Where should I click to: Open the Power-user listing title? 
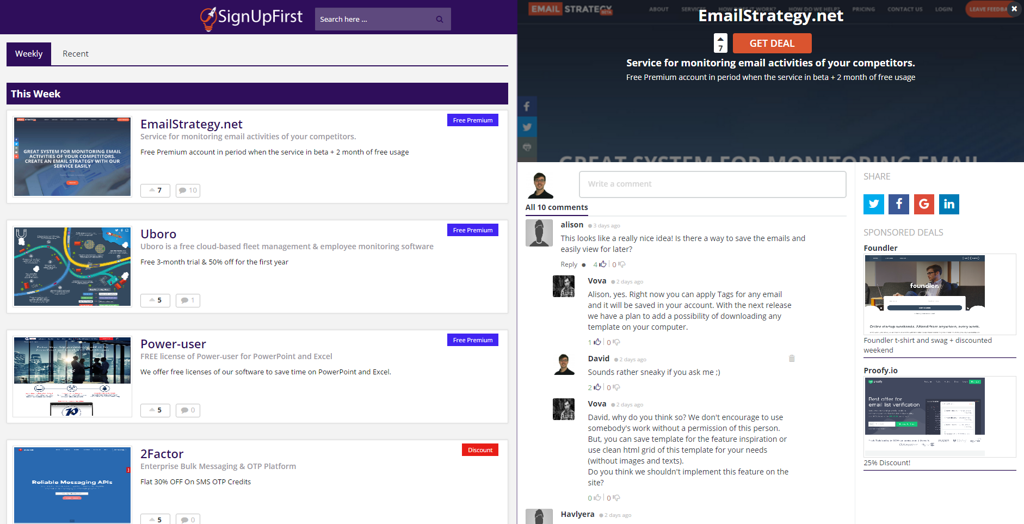173,344
